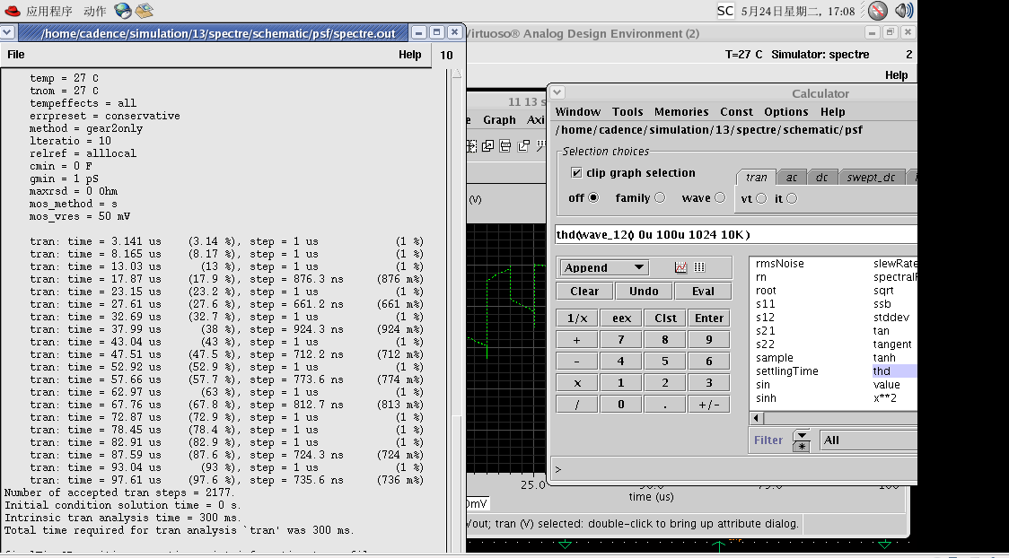Click the email launcher icon in top panel
This screenshot has width=1009, height=558.
coord(144,11)
